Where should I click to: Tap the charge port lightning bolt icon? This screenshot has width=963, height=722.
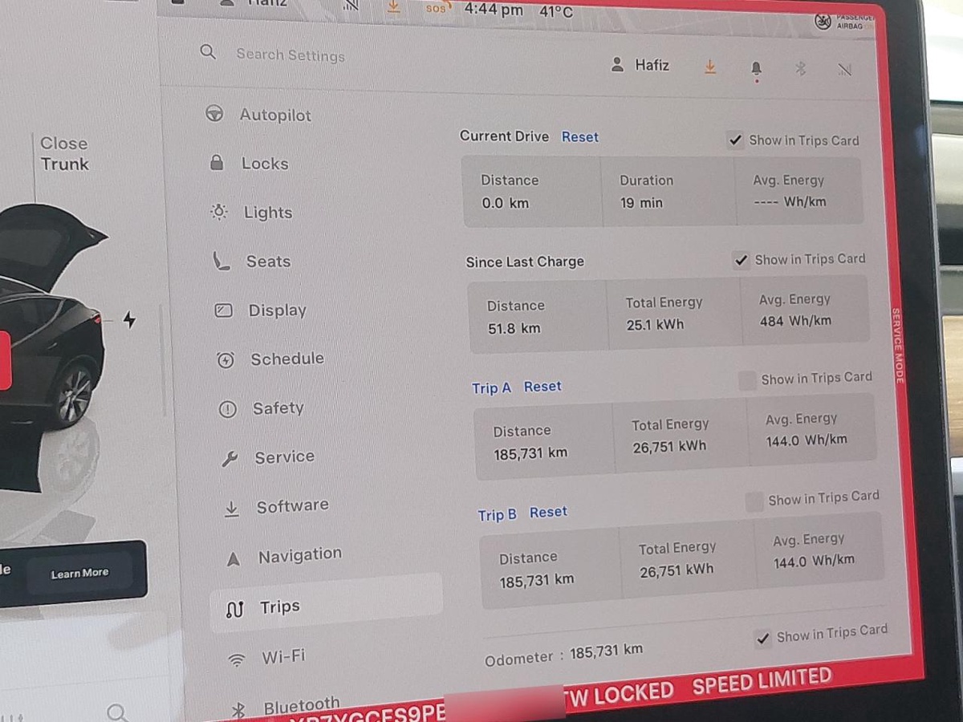pos(129,320)
